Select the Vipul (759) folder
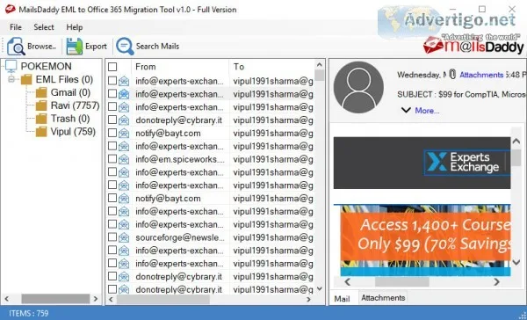This screenshot has height=320, width=527. pyautogui.click(x=73, y=132)
